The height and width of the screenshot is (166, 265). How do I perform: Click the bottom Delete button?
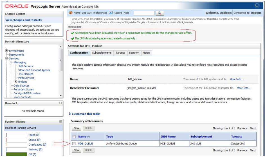click(89, 150)
